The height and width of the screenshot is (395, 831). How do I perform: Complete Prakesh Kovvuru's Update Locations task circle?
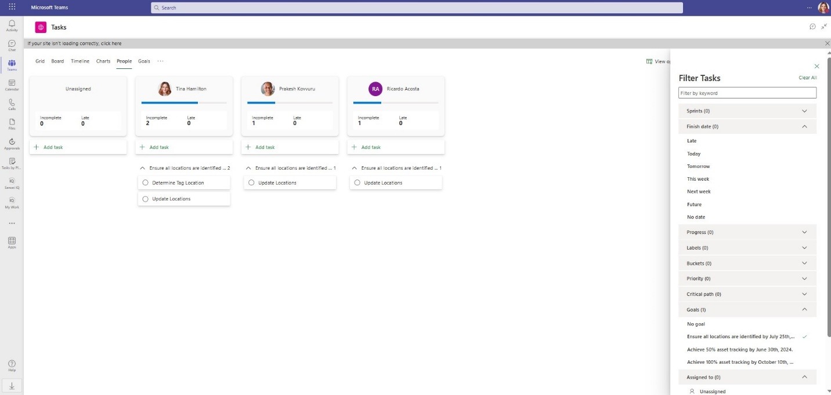[x=251, y=182]
